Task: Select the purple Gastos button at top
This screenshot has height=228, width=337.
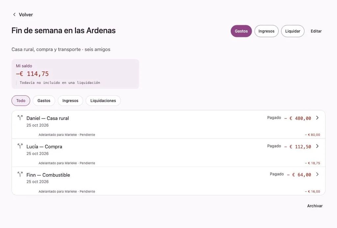Action: (x=241, y=31)
